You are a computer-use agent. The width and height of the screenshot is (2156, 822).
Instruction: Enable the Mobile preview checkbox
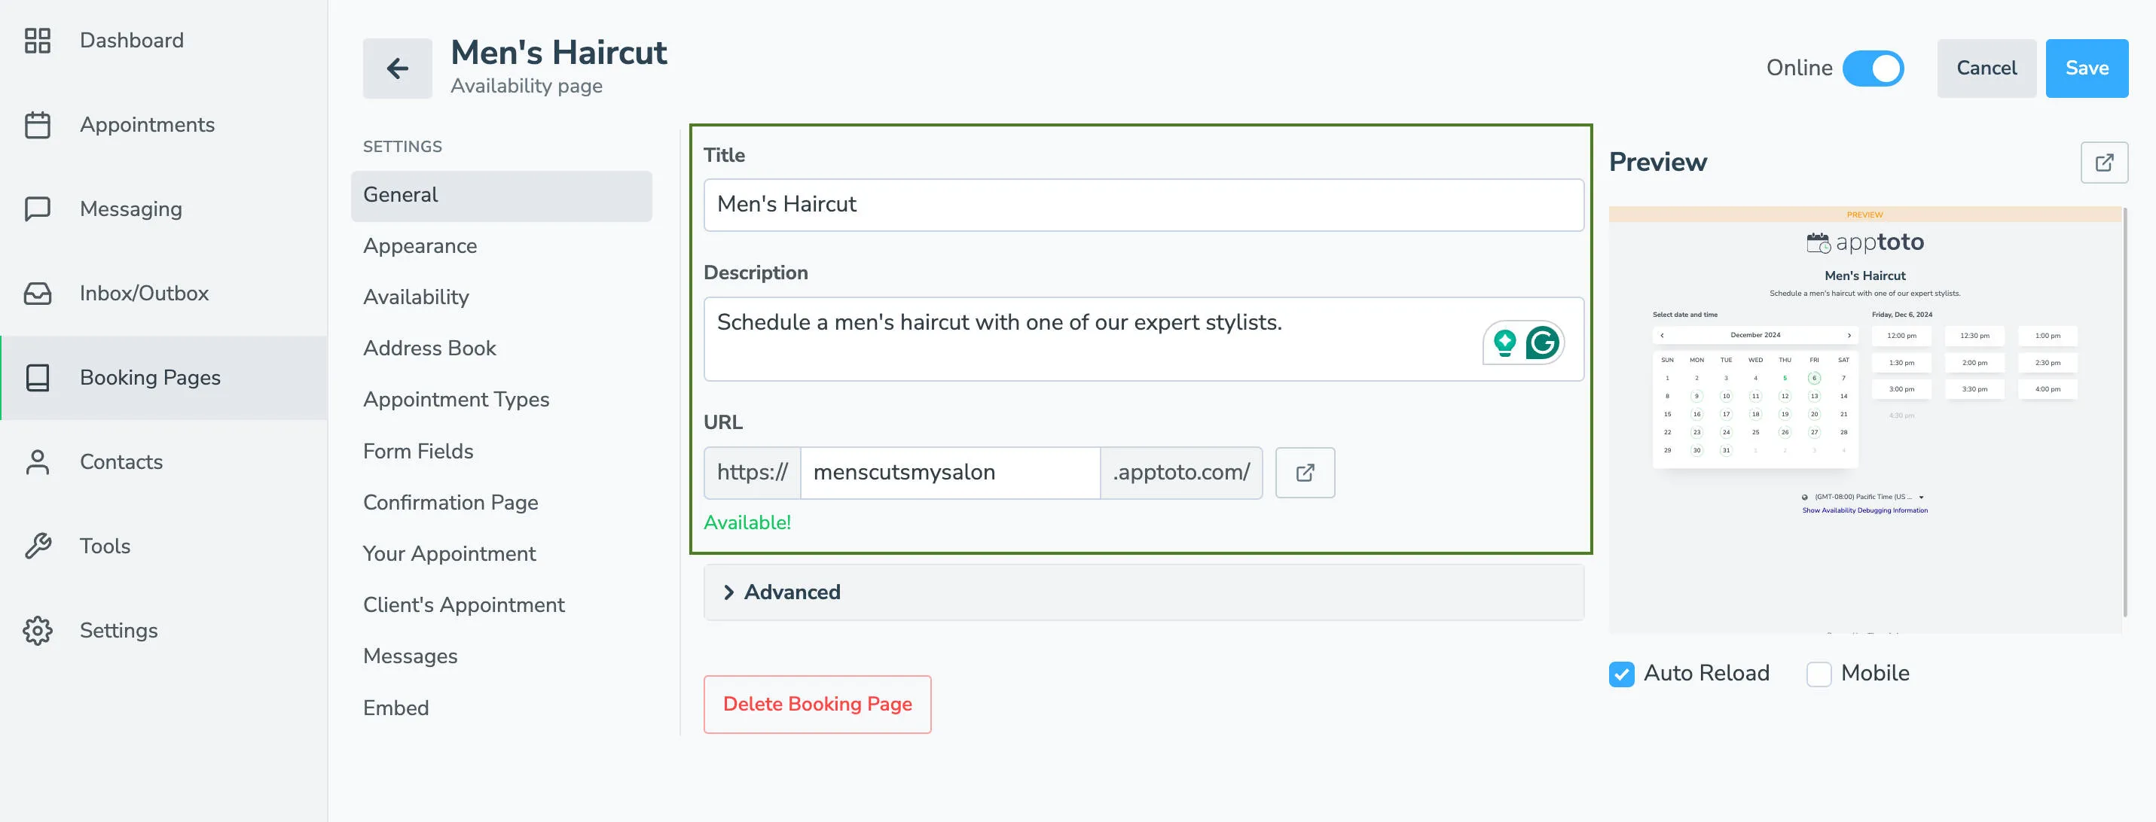pos(1817,674)
